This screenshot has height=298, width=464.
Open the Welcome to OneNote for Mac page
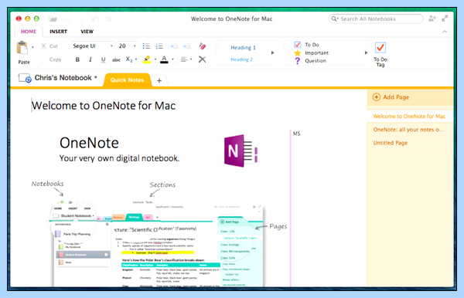coord(409,117)
